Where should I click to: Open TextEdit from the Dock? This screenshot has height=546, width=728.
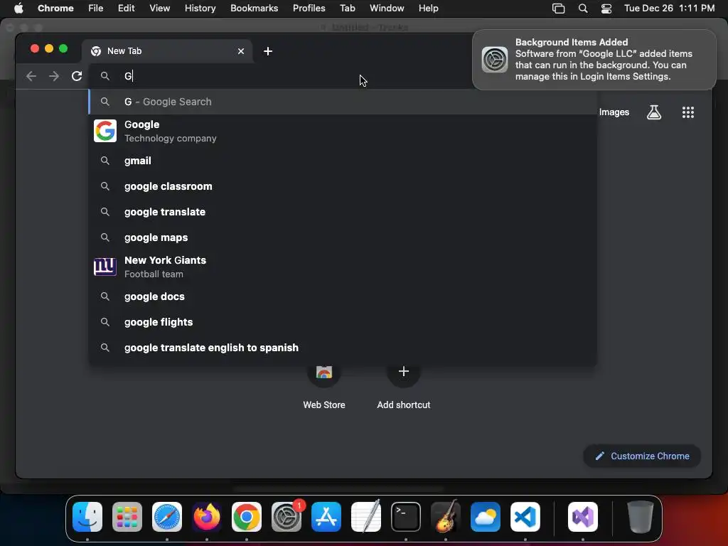pos(366,517)
